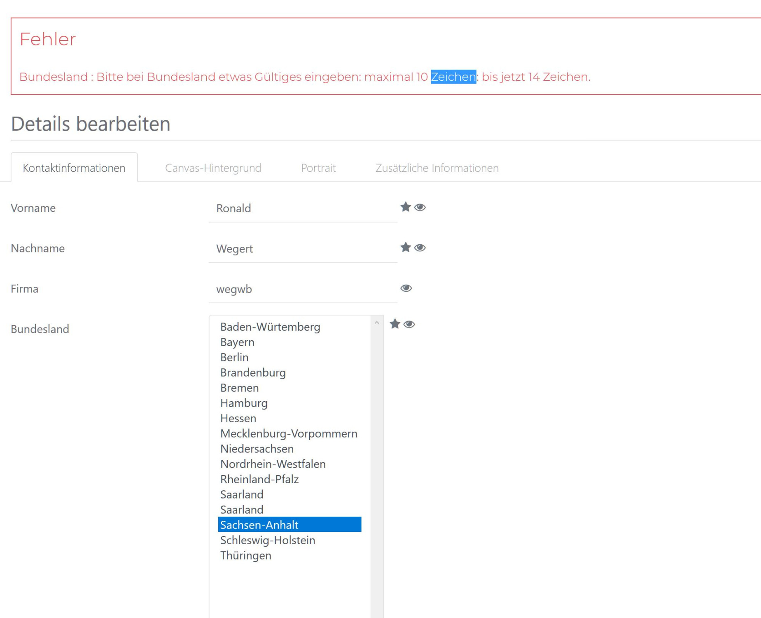Click the Fehler heading

pos(48,39)
